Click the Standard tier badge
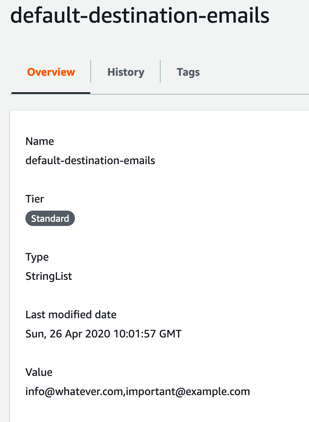Screen dimensions: 309x422 click(50, 219)
